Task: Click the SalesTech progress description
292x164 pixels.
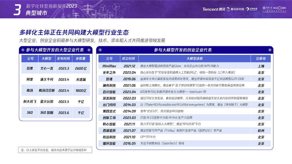Action: pos(162,143)
